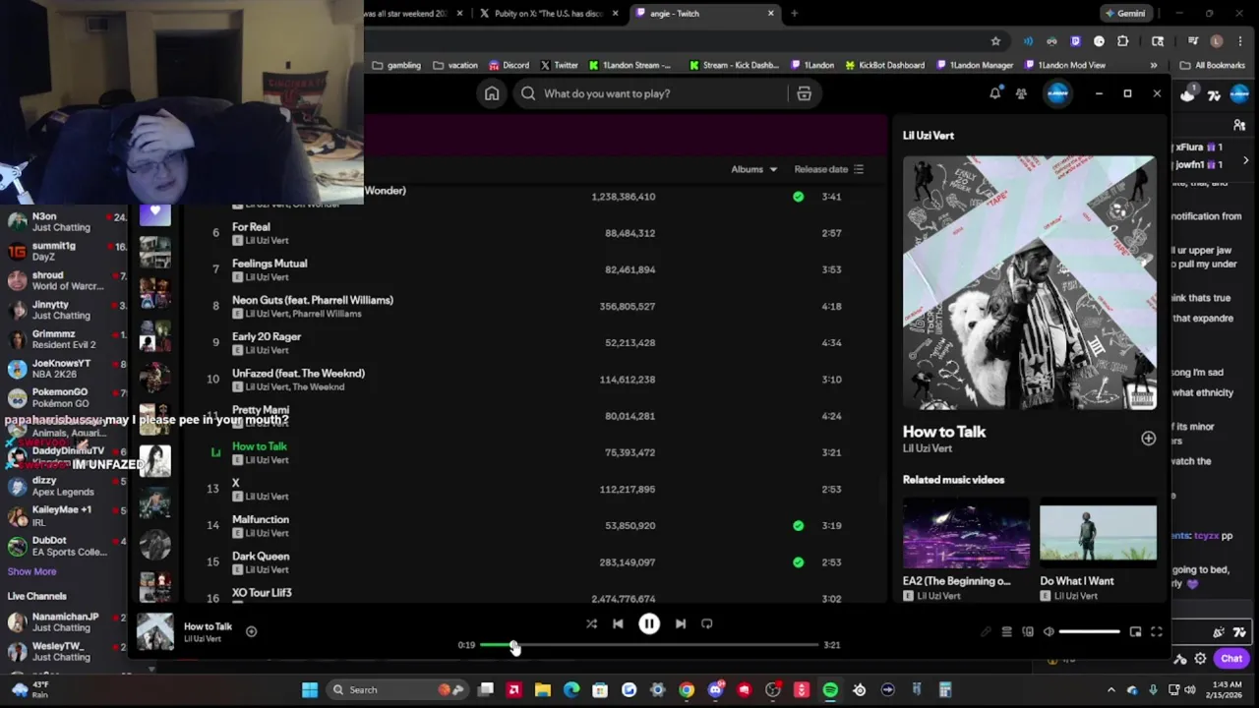Open Spotify Home icon
The height and width of the screenshot is (708, 1259).
coord(492,93)
